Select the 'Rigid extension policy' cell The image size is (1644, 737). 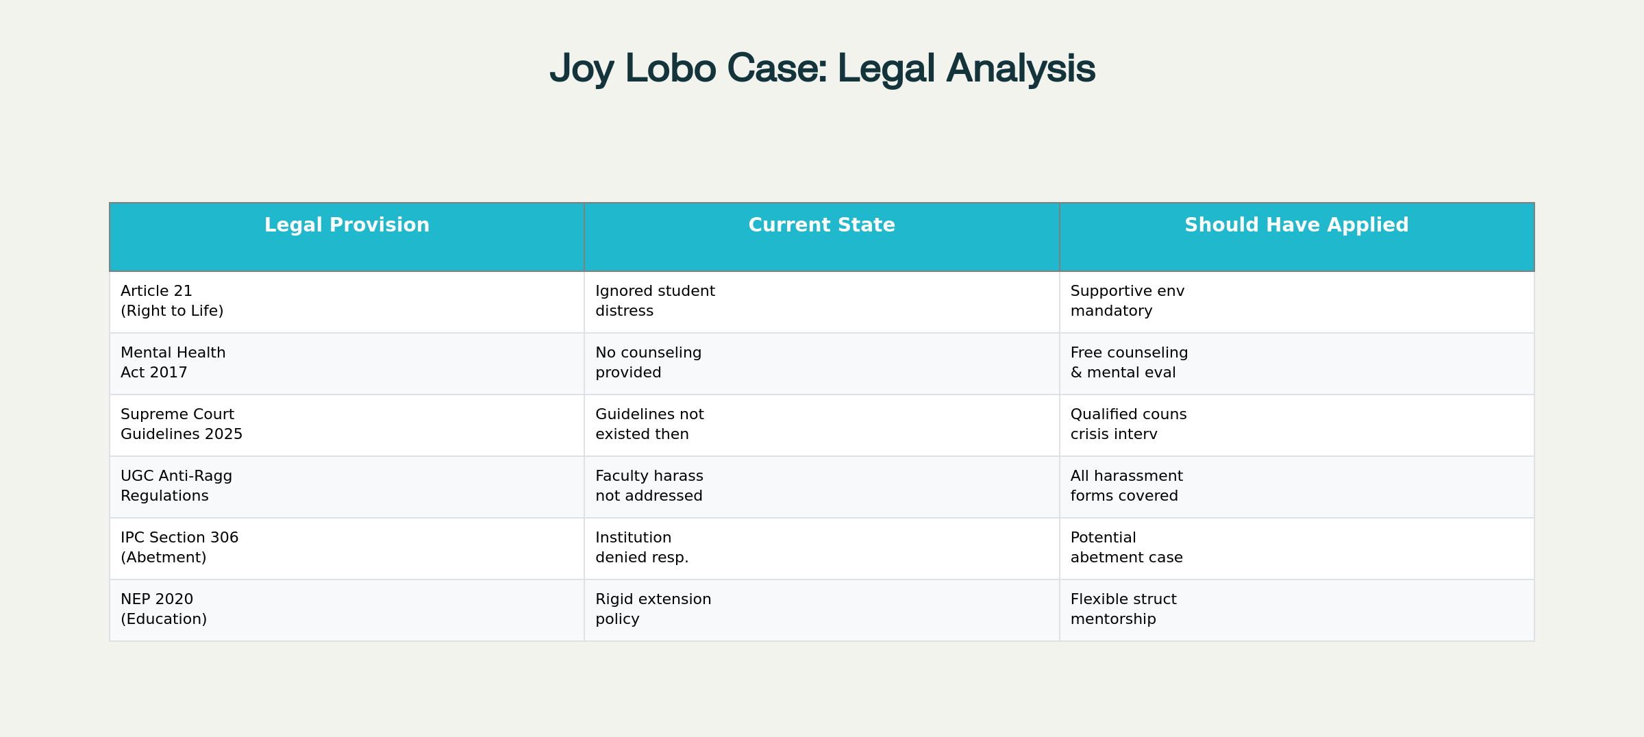[x=653, y=610]
